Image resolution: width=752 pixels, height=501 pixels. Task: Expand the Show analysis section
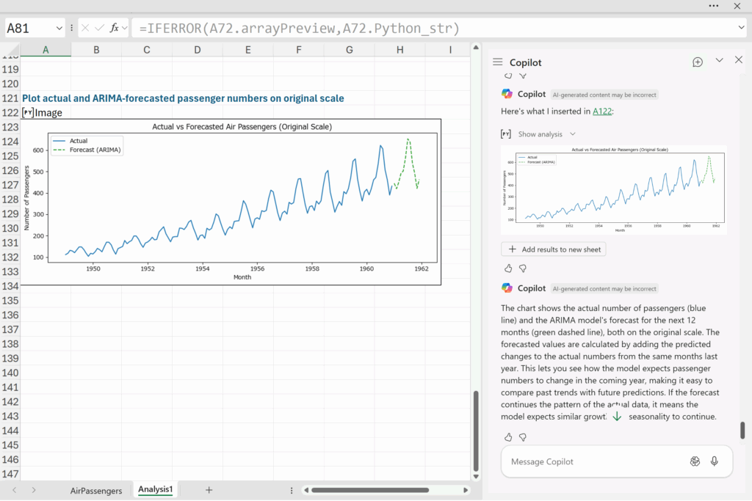pyautogui.click(x=546, y=134)
